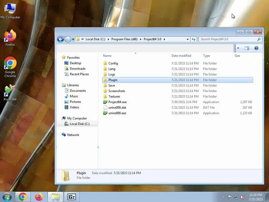Click the Windows Start orb

point(7,197)
